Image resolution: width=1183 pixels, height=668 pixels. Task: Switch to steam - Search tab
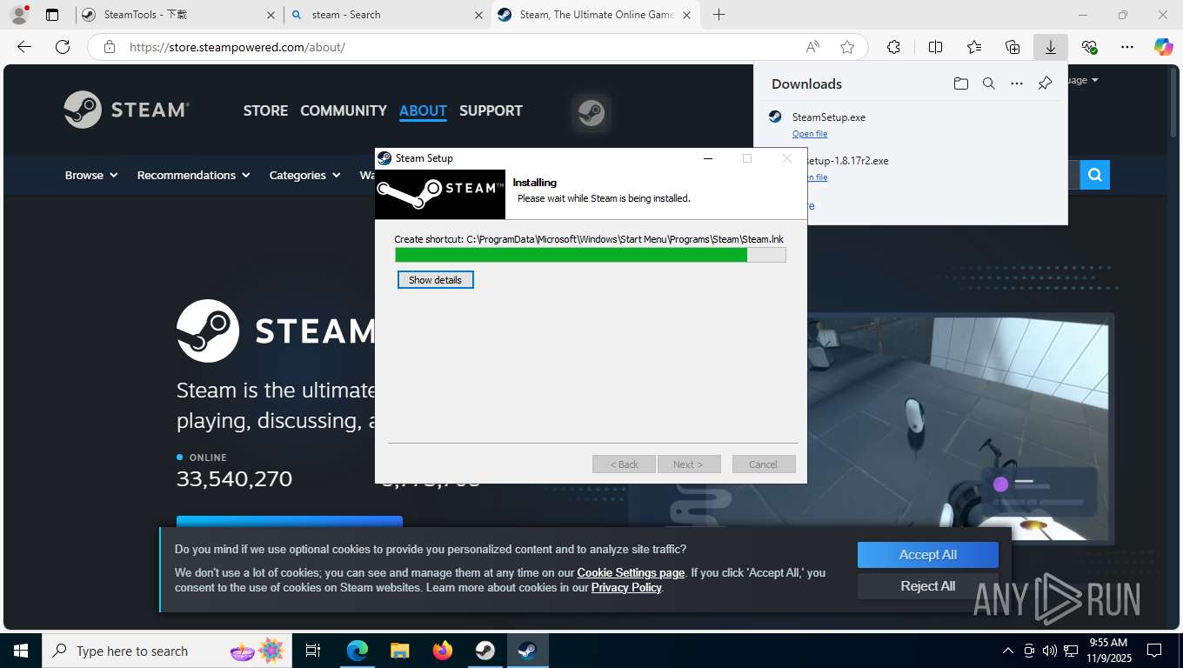point(387,15)
